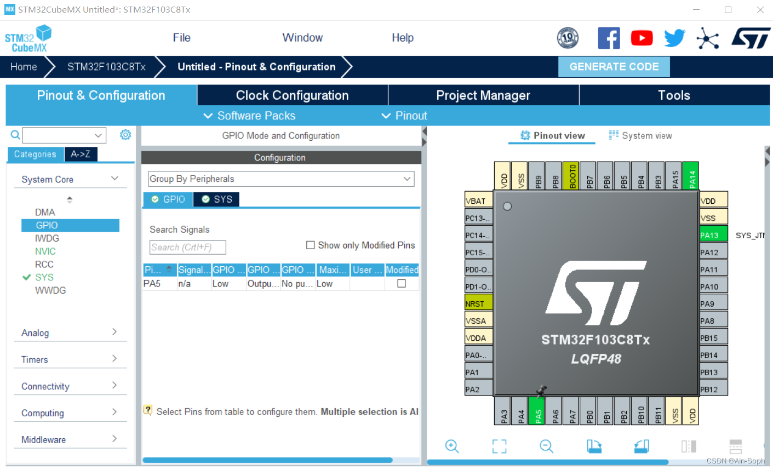Click the configuration panel horizontal scrollbar

(x=267, y=460)
